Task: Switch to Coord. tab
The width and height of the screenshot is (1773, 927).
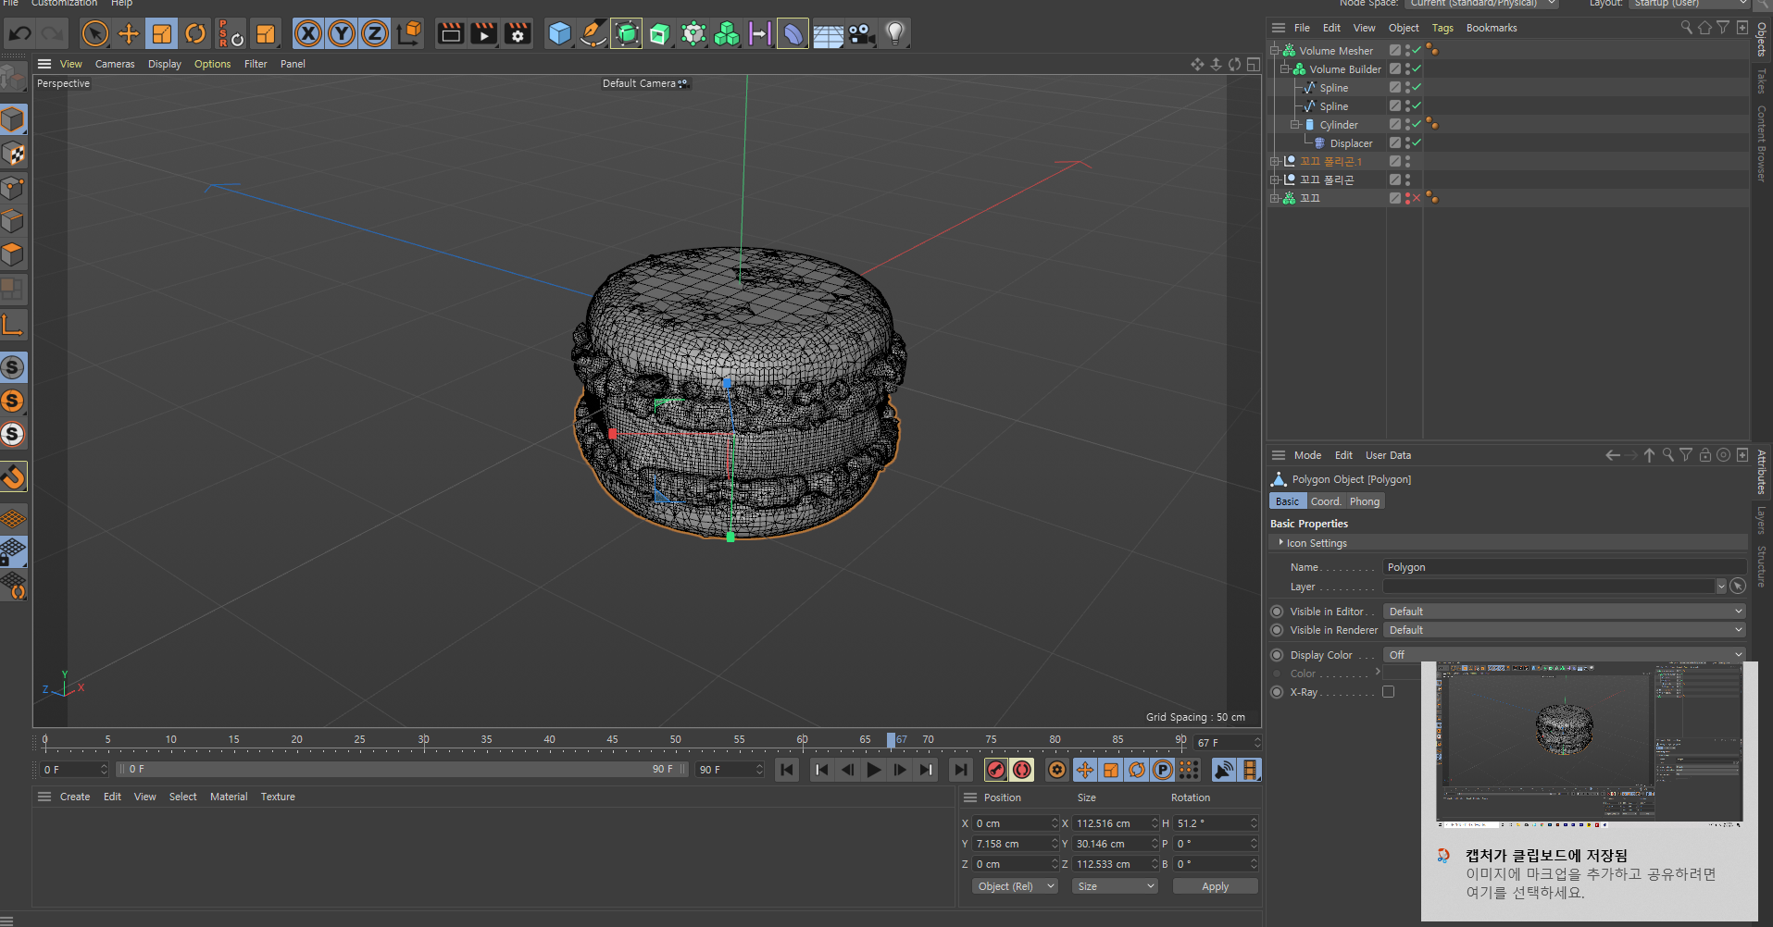Action: point(1326,501)
